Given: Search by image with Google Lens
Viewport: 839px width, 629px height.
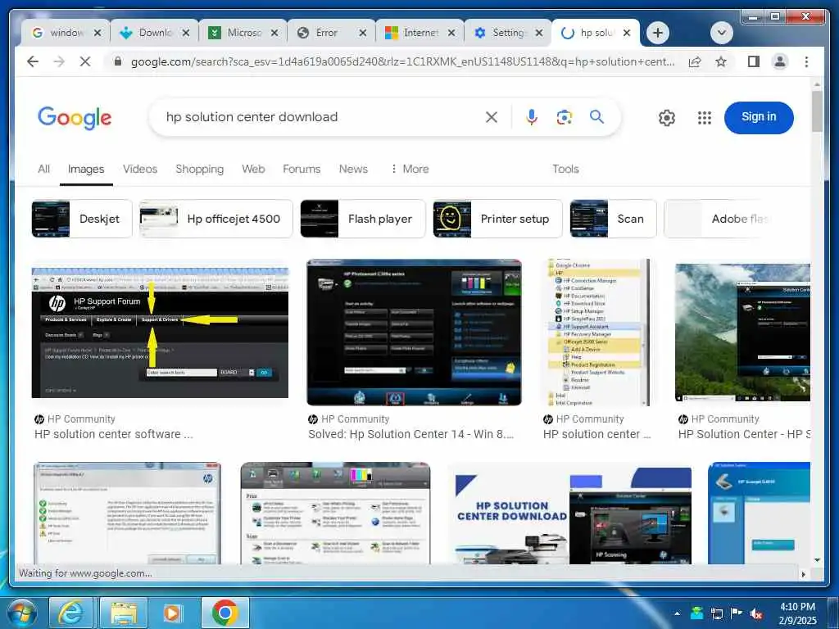Looking at the screenshot, I should (x=564, y=117).
